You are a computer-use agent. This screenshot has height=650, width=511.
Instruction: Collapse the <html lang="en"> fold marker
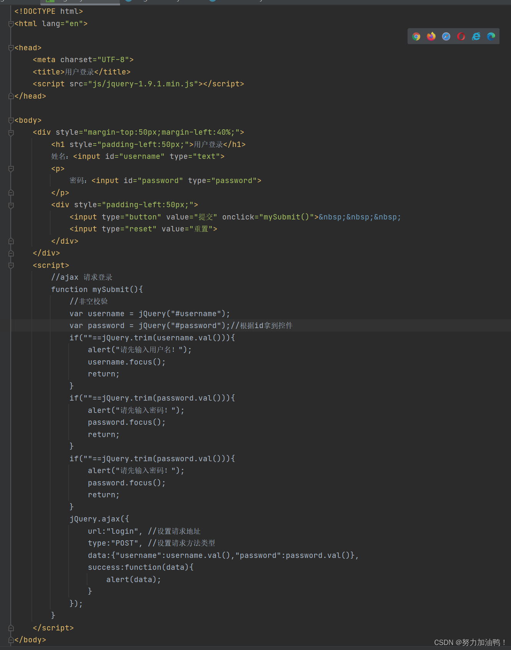11,24
